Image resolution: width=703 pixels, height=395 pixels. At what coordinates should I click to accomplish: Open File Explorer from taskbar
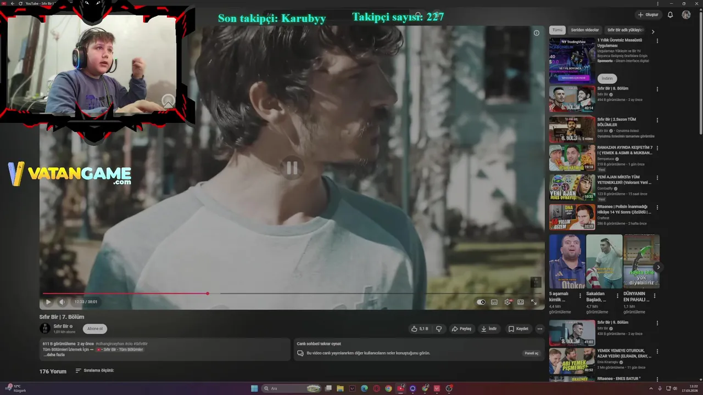pos(340,388)
